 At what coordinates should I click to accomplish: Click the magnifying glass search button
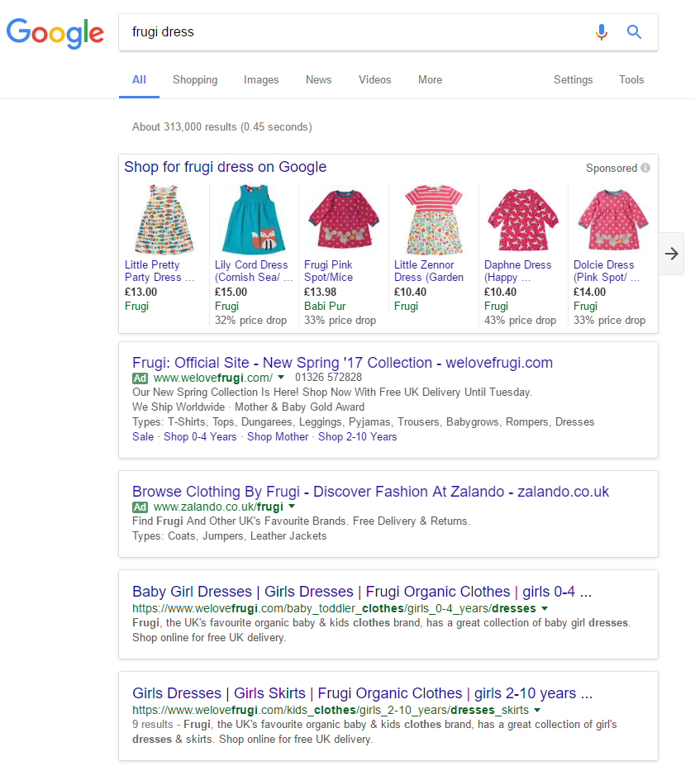pos(634,32)
